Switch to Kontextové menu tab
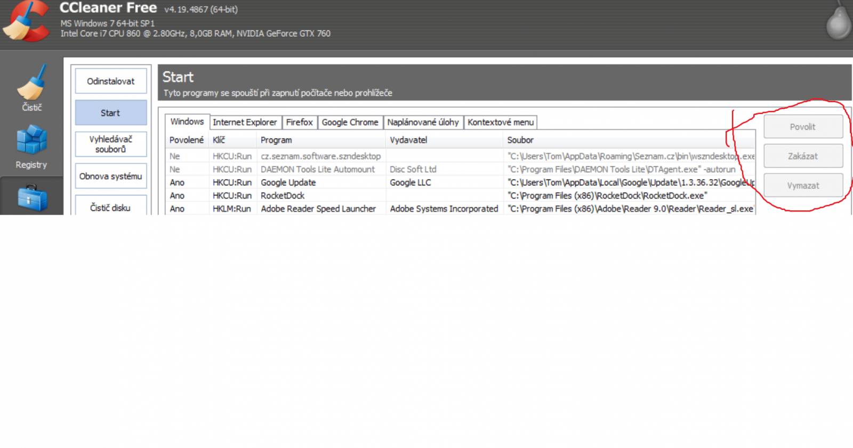 (501, 123)
